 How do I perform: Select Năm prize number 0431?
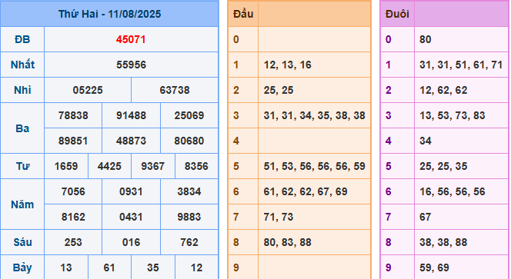[131, 218]
